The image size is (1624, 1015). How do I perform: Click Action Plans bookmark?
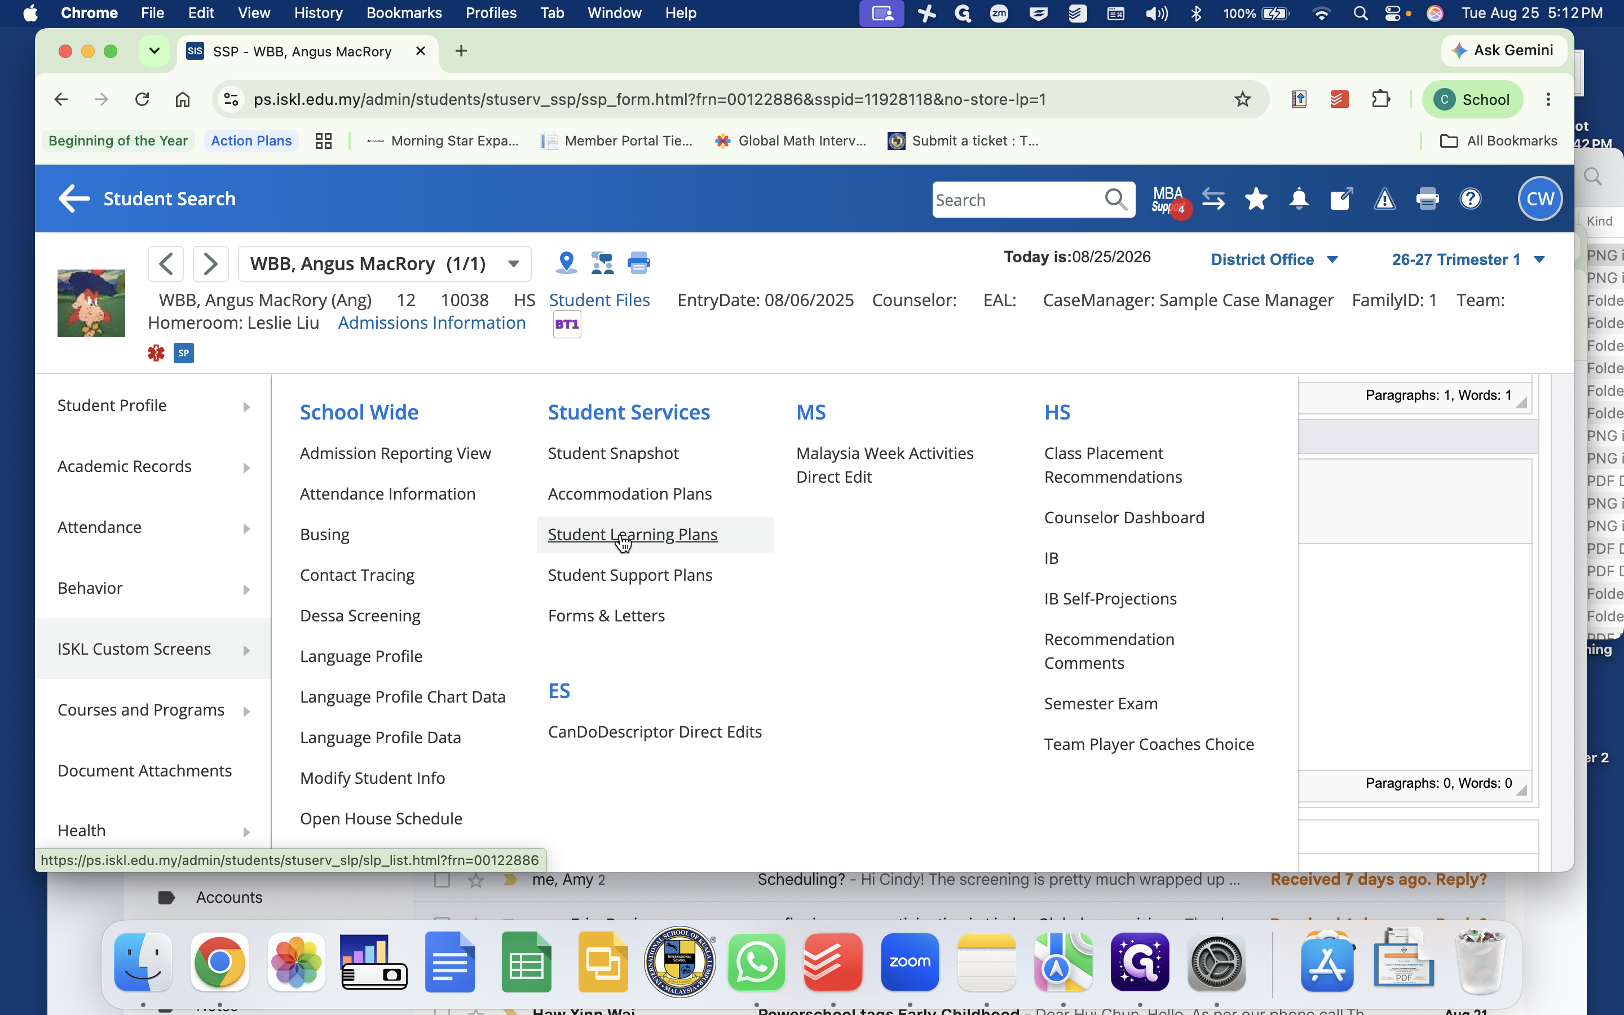click(251, 141)
